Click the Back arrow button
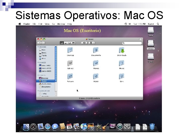181x136 pixels. pyautogui.click(x=39, y=43)
